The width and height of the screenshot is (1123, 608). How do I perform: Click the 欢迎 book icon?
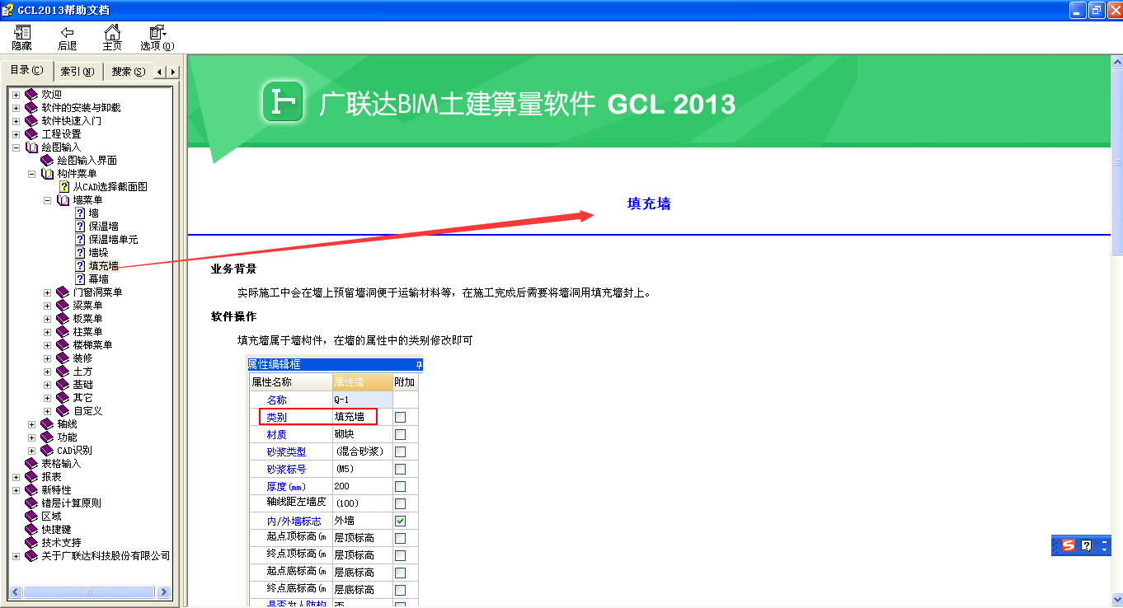click(x=31, y=95)
